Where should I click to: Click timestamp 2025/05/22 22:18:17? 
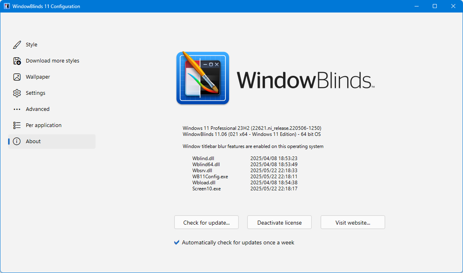pos(274,189)
